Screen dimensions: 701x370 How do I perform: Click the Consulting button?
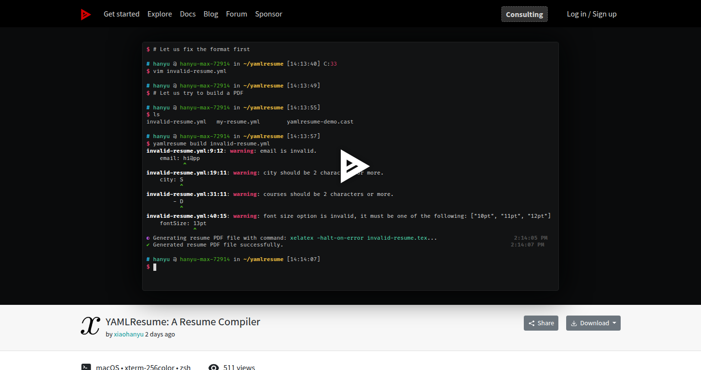coord(524,14)
